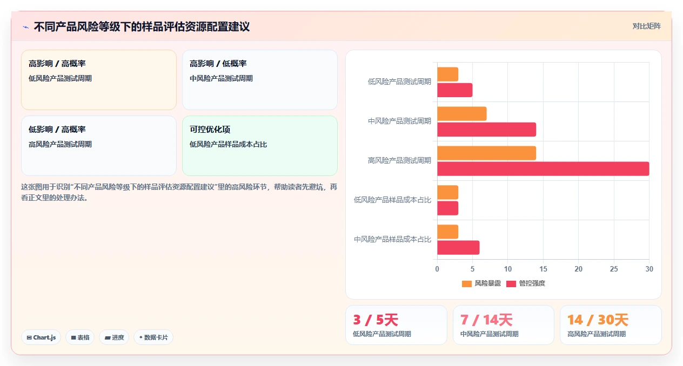The height and width of the screenshot is (366, 683).
Task: Toggle the red 管控强度 legend swatch
Action: click(x=511, y=283)
